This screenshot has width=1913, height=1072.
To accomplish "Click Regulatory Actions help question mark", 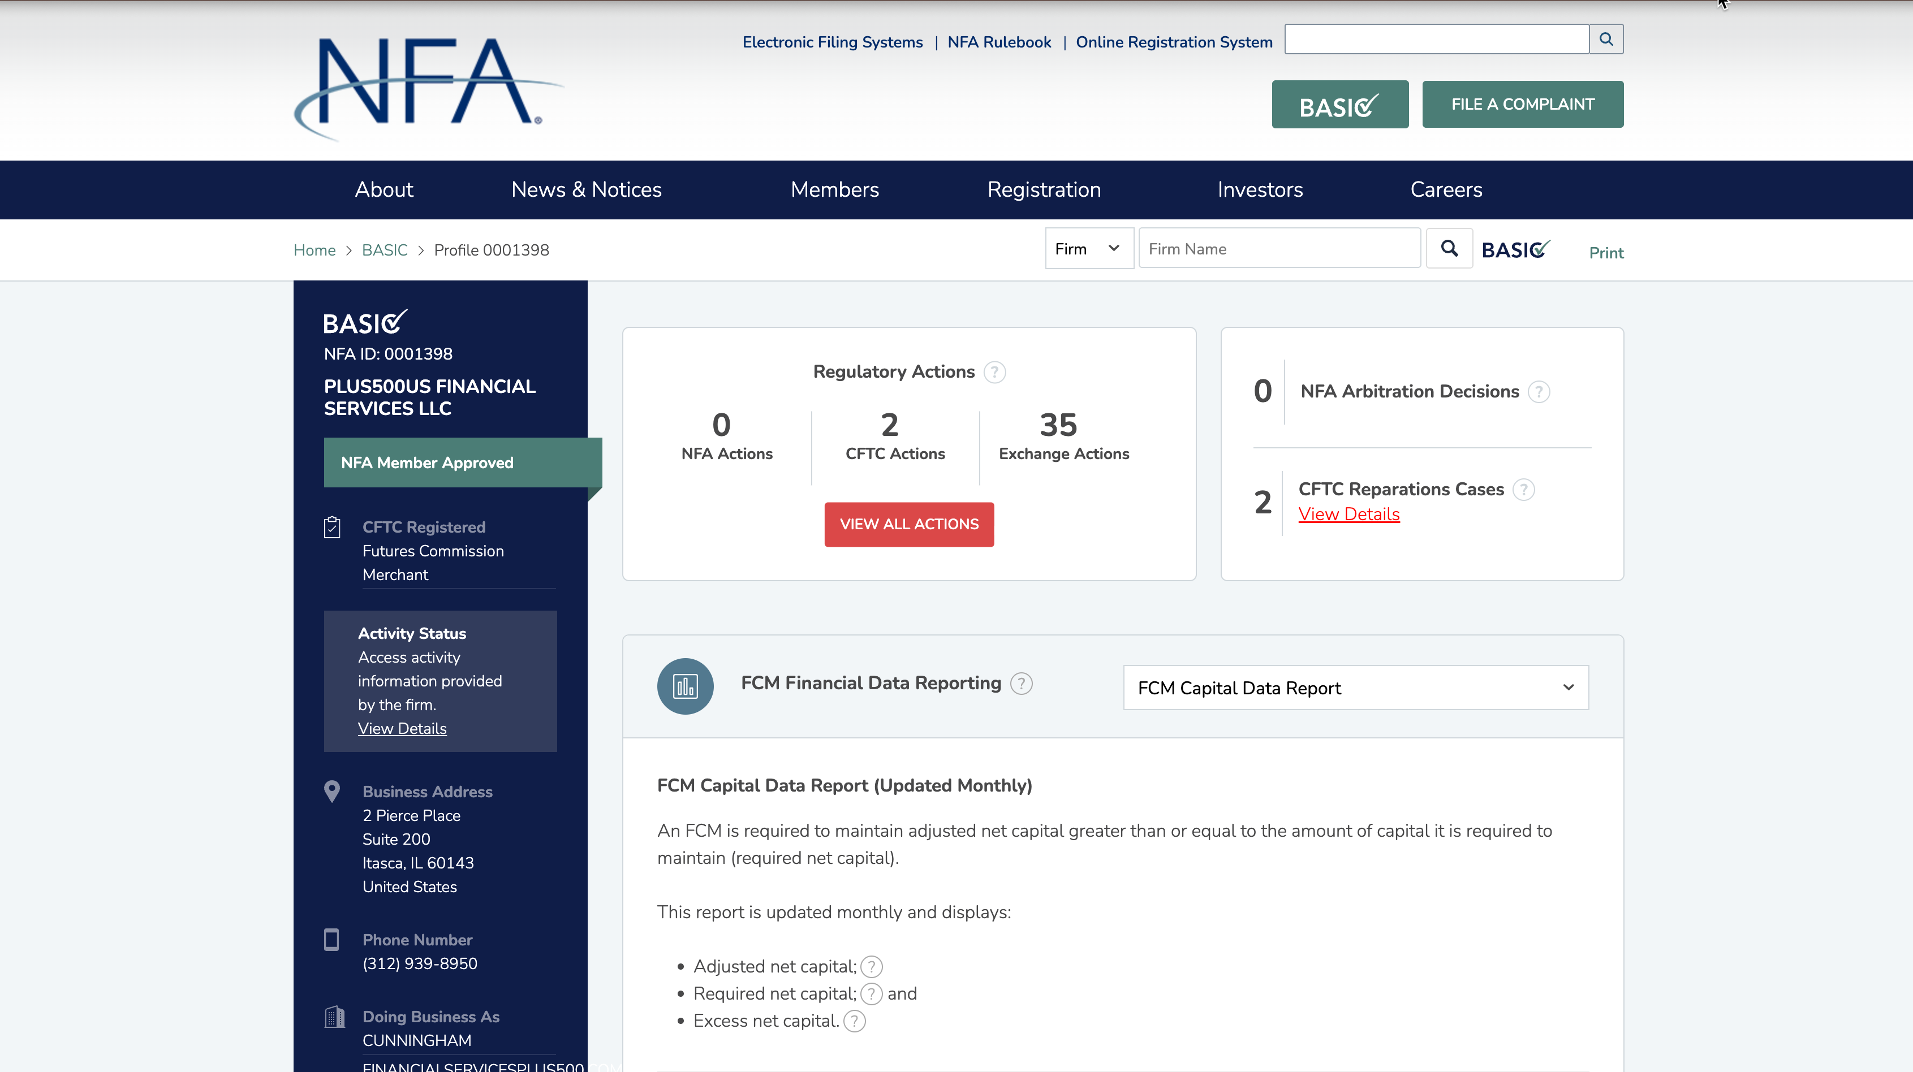I will [994, 372].
